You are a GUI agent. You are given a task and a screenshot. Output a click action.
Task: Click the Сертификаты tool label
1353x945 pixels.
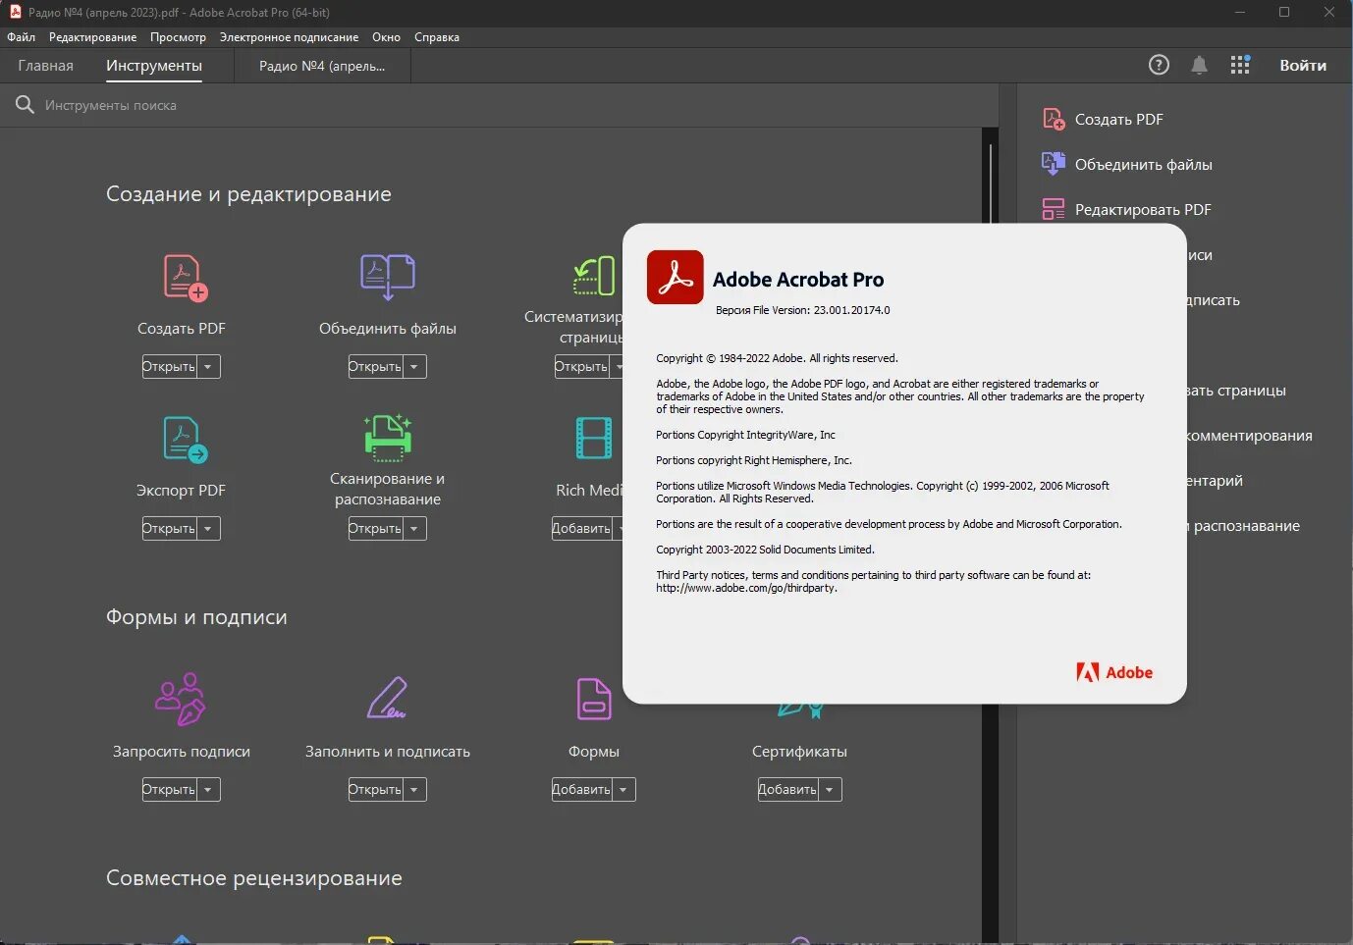[x=799, y=752]
